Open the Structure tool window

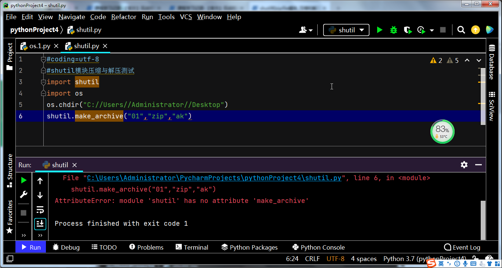[10, 171]
